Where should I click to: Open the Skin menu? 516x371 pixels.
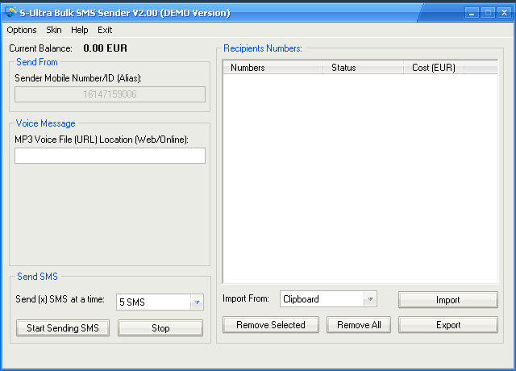pos(54,30)
